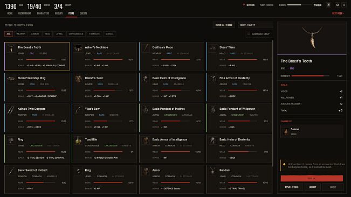351x197 pixels.
Task: Open the Selene character card
Action: tap(312, 131)
